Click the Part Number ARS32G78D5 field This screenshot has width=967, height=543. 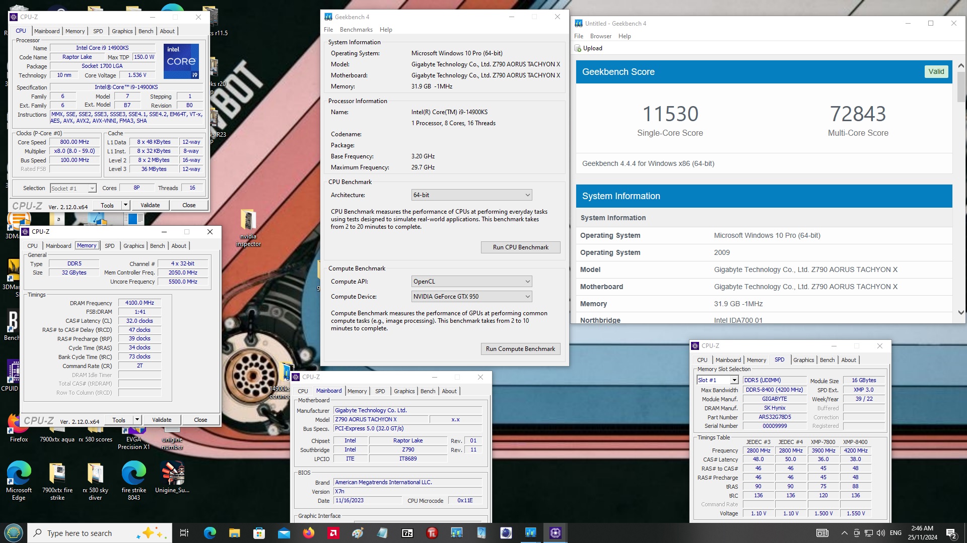pyautogui.click(x=775, y=417)
